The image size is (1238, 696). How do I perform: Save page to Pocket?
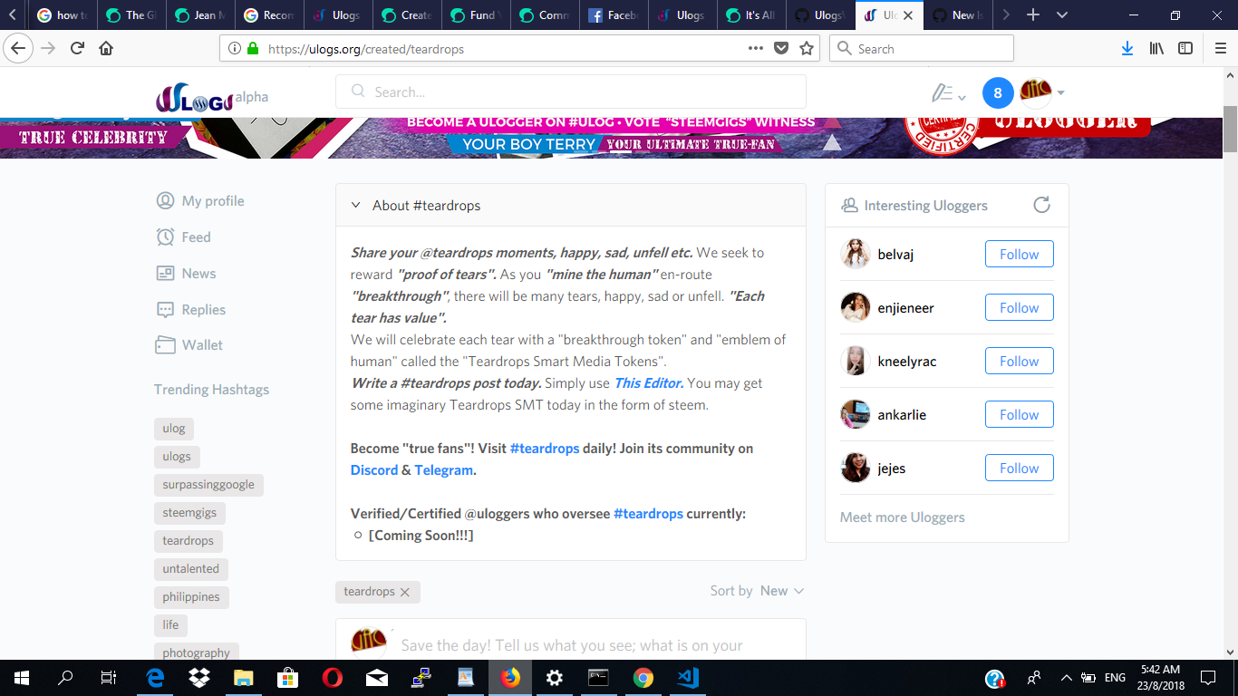(781, 49)
